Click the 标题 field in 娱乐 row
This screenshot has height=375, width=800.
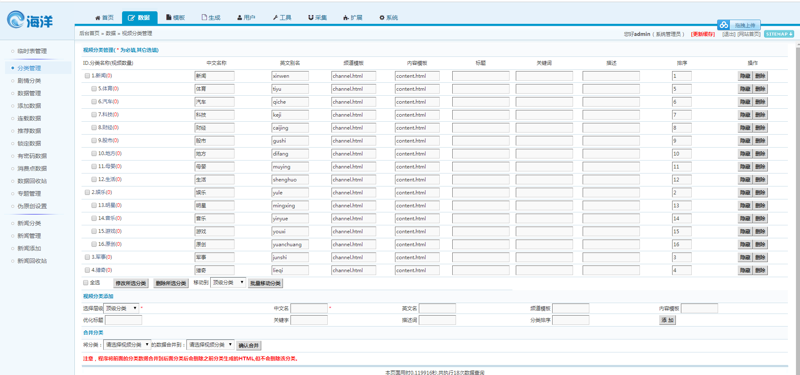click(x=481, y=192)
